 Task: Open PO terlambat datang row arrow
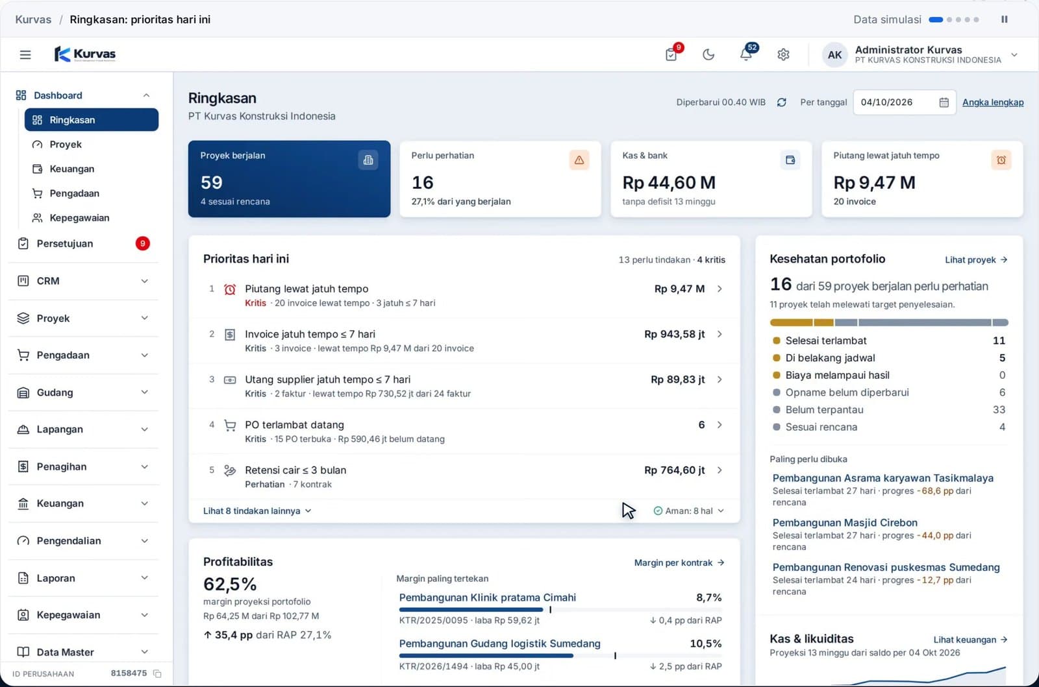(720, 425)
